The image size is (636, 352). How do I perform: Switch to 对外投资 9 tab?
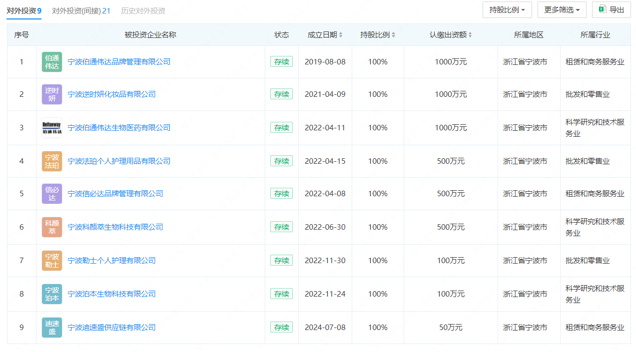(24, 10)
